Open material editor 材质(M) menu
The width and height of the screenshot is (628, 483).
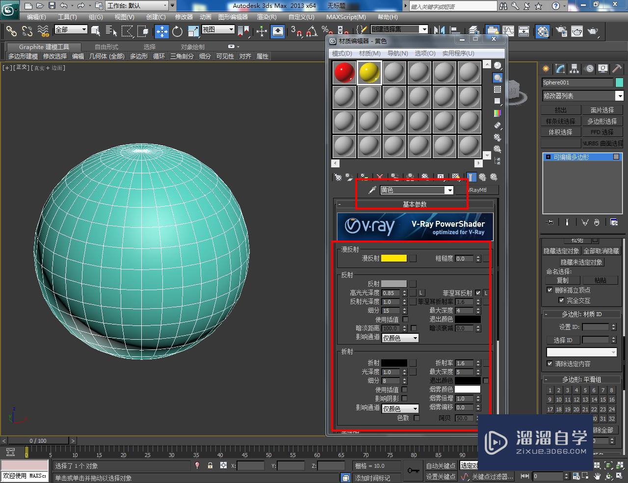[370, 53]
